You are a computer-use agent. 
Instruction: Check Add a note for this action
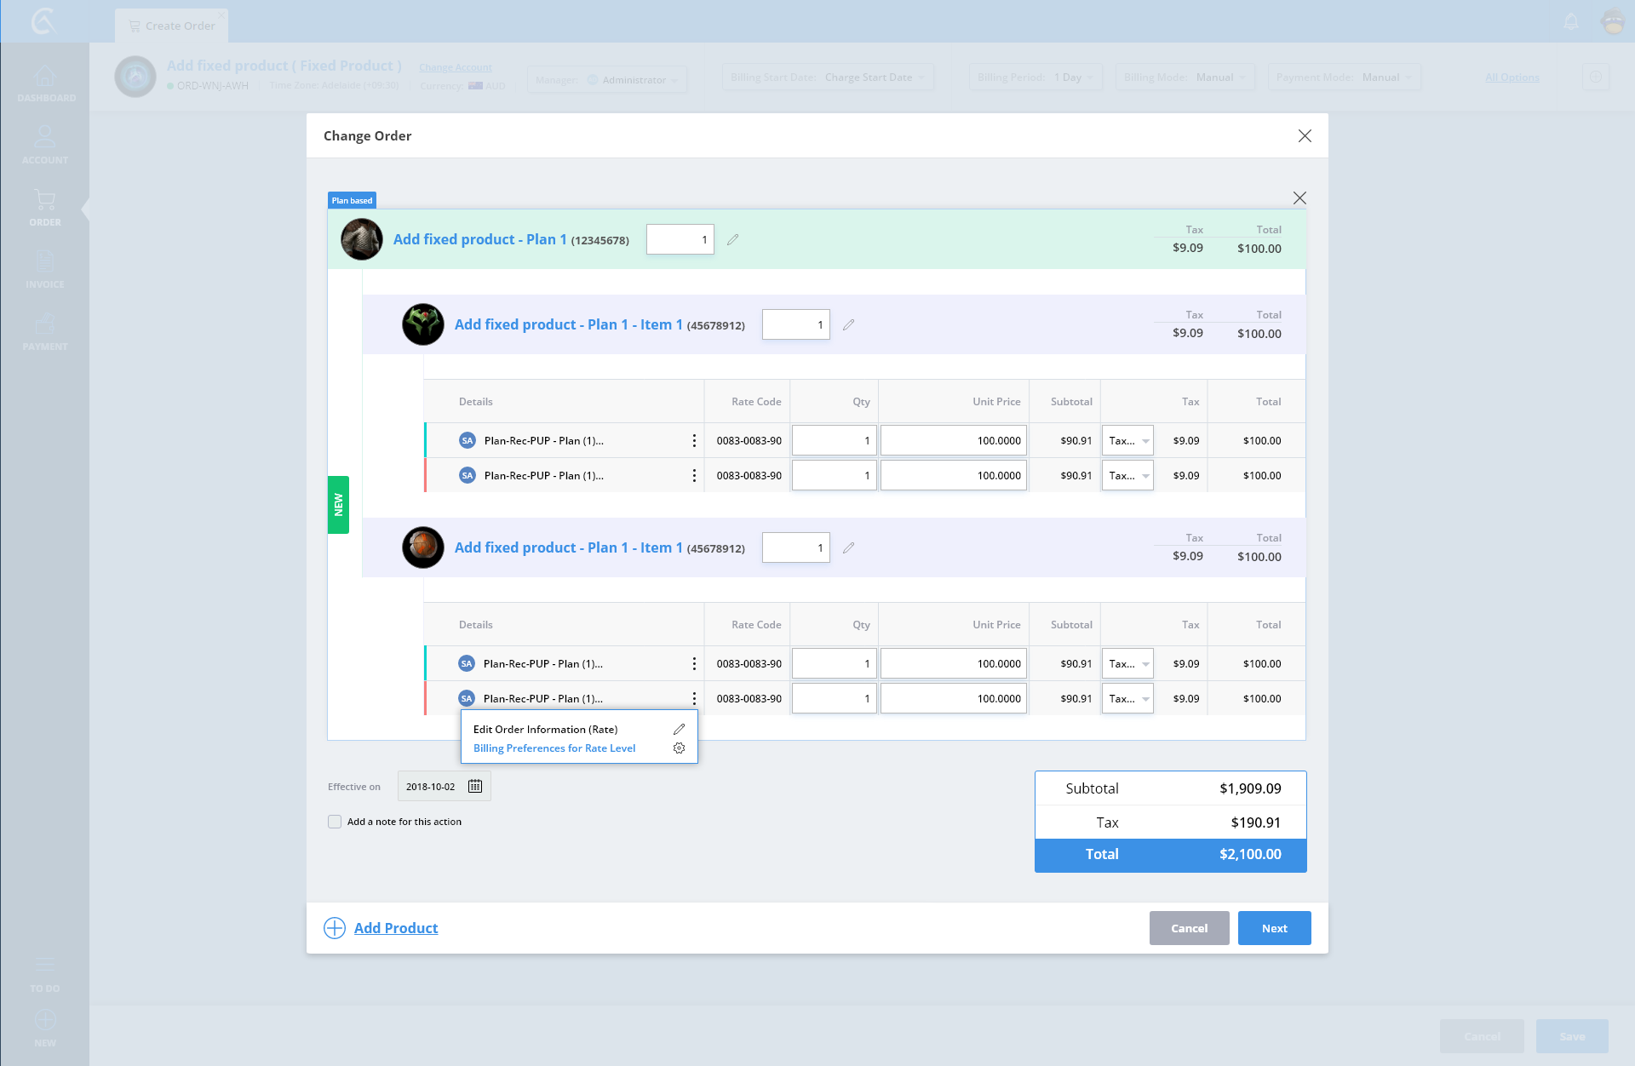[335, 822]
